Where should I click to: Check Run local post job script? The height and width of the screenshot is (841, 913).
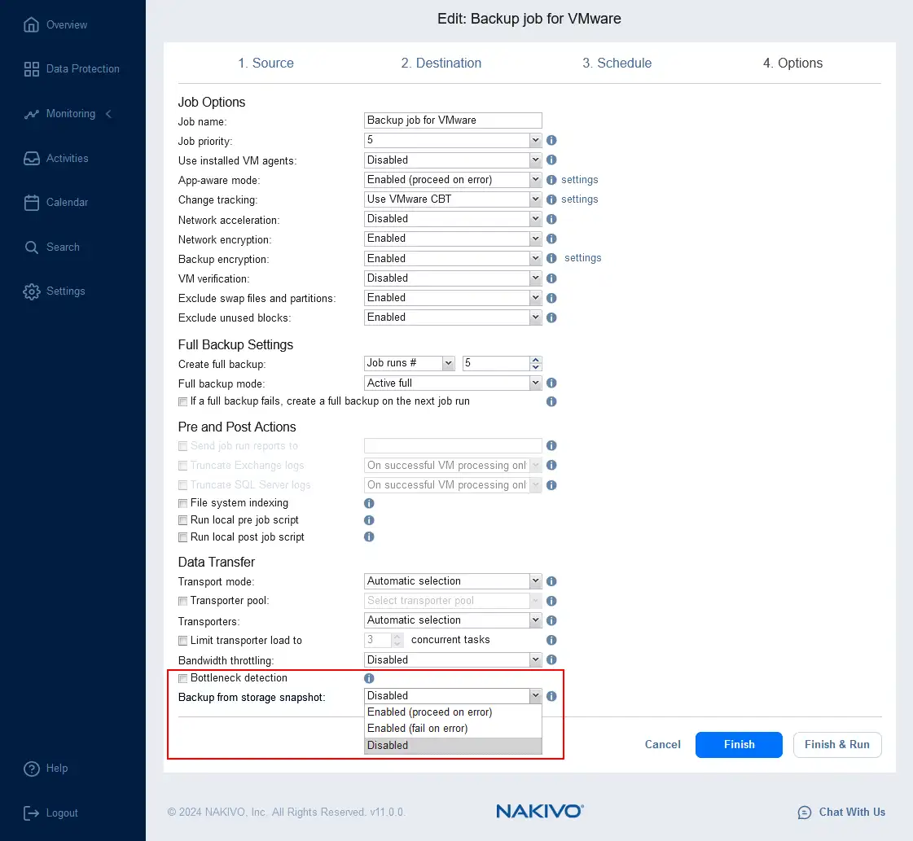[182, 537]
